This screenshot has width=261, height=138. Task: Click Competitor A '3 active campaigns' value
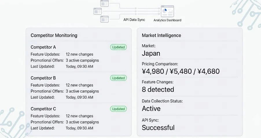82,60
